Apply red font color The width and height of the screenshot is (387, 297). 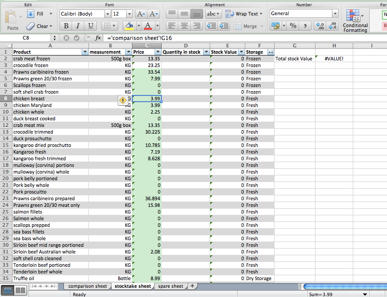[148, 26]
